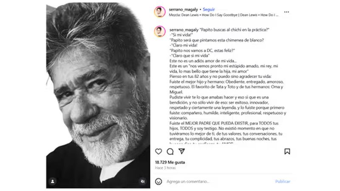Toggle sound with the speaker icon on the photo

coord(143,181)
